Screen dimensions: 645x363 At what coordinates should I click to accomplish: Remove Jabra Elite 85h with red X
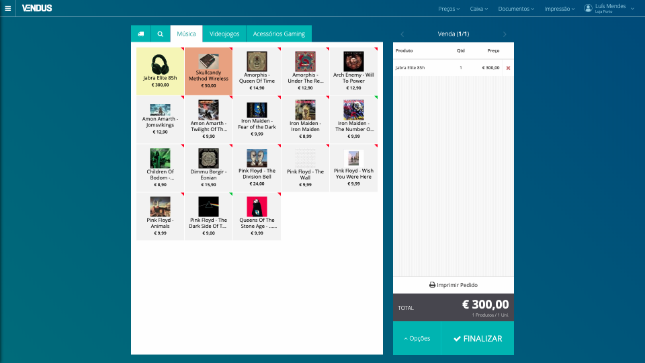(508, 68)
